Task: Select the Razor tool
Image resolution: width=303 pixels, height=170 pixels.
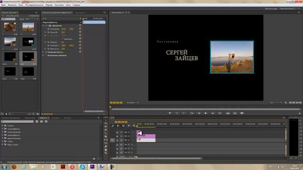Action: [106, 136]
